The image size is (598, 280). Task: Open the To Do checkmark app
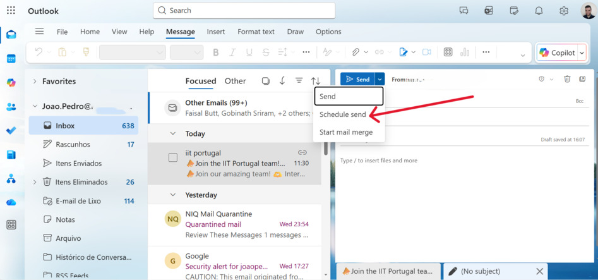(x=11, y=131)
